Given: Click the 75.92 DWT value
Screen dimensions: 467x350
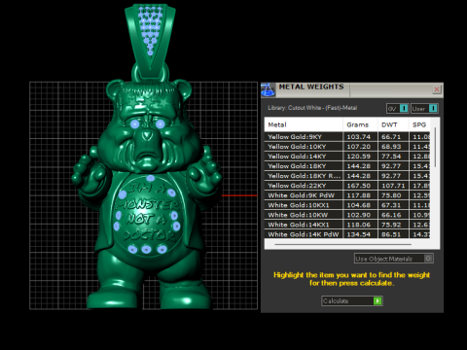Looking at the screenshot, I should pyautogui.click(x=391, y=225).
